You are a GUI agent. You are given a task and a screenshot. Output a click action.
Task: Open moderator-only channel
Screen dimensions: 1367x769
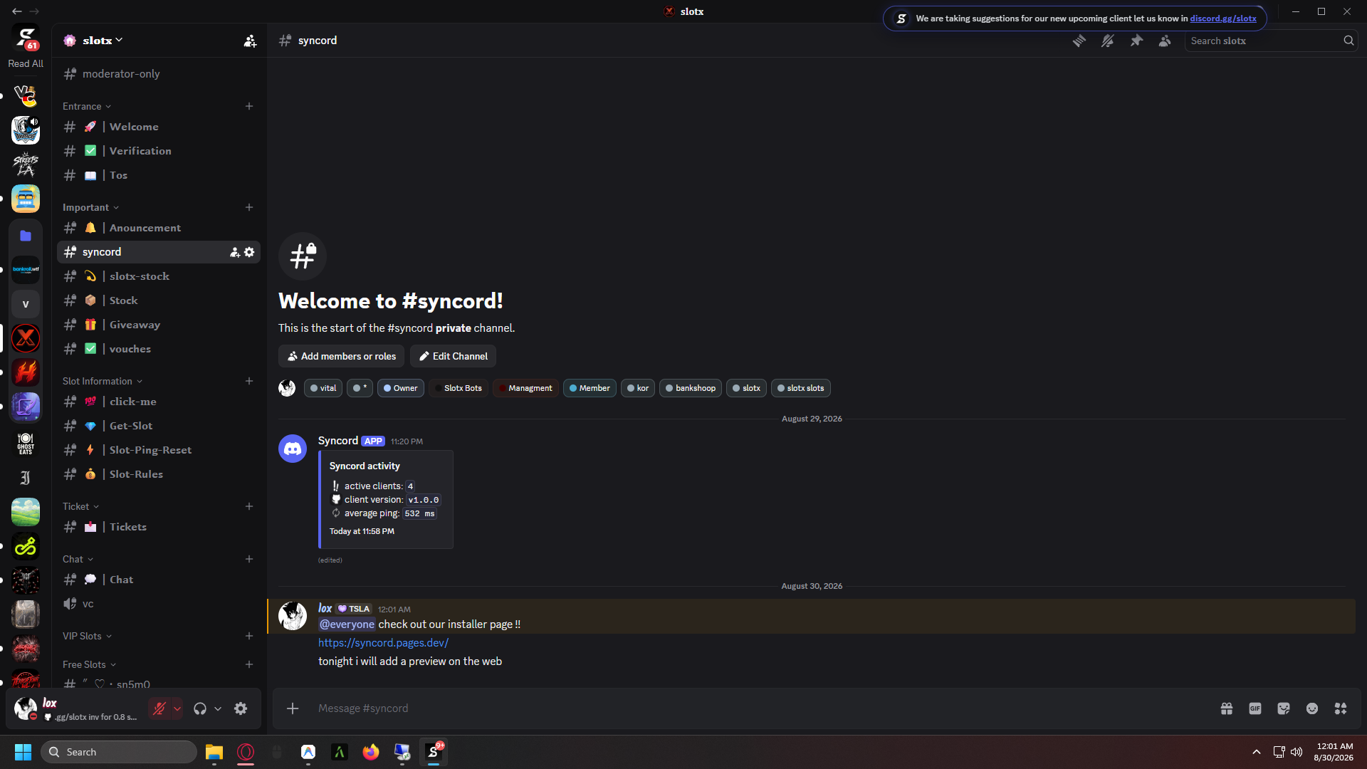[x=159, y=74]
